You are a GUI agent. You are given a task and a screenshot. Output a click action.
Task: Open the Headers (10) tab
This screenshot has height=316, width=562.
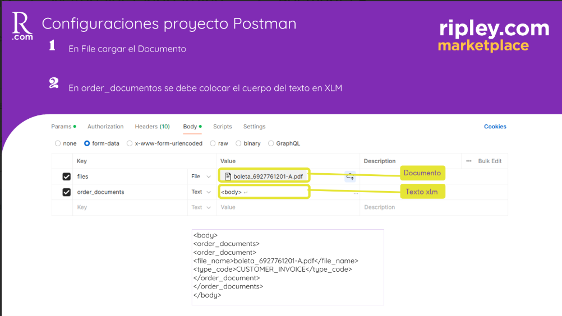click(x=153, y=126)
